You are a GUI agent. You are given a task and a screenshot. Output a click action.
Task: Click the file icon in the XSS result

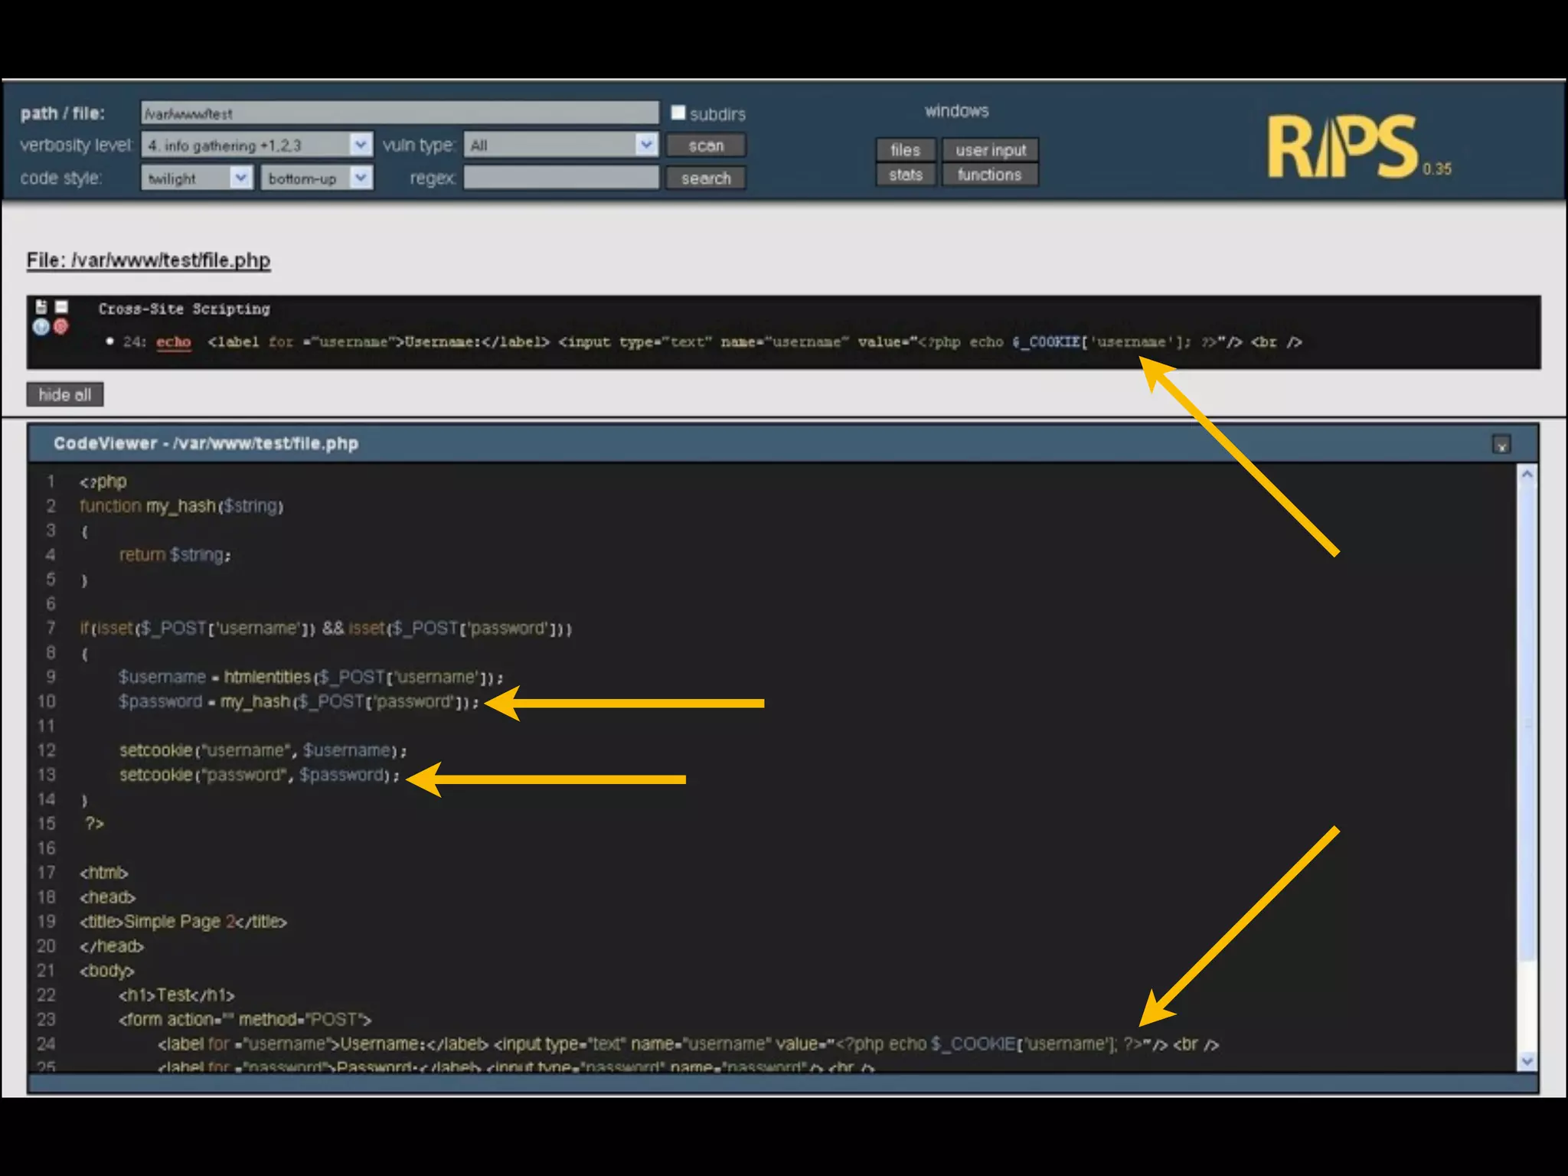pyautogui.click(x=41, y=307)
